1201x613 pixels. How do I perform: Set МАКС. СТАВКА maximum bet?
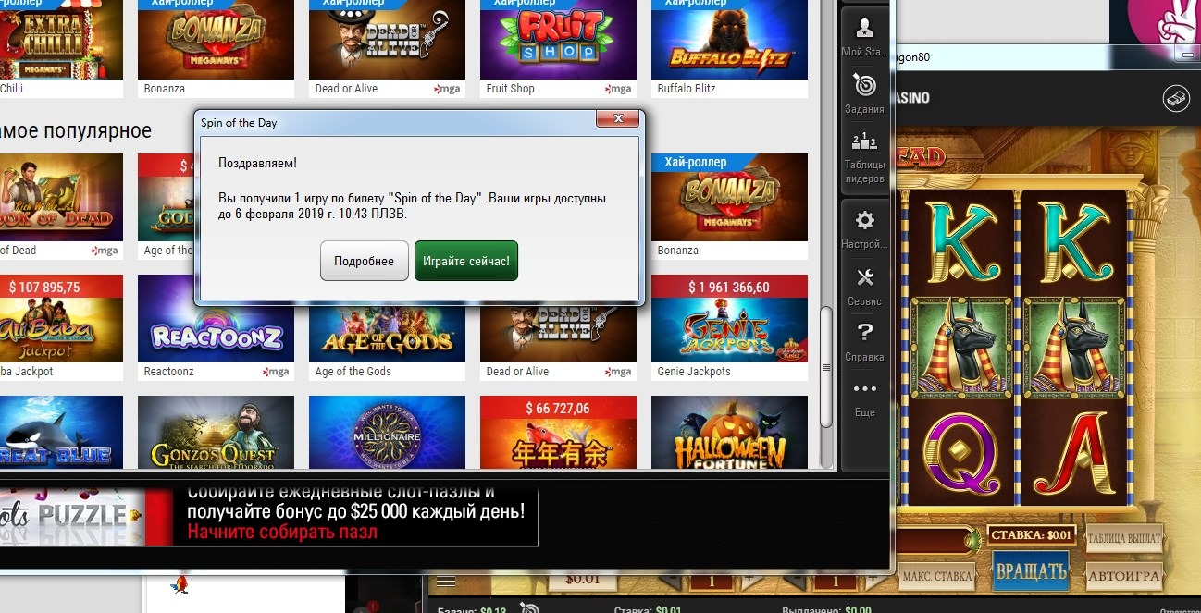(936, 576)
